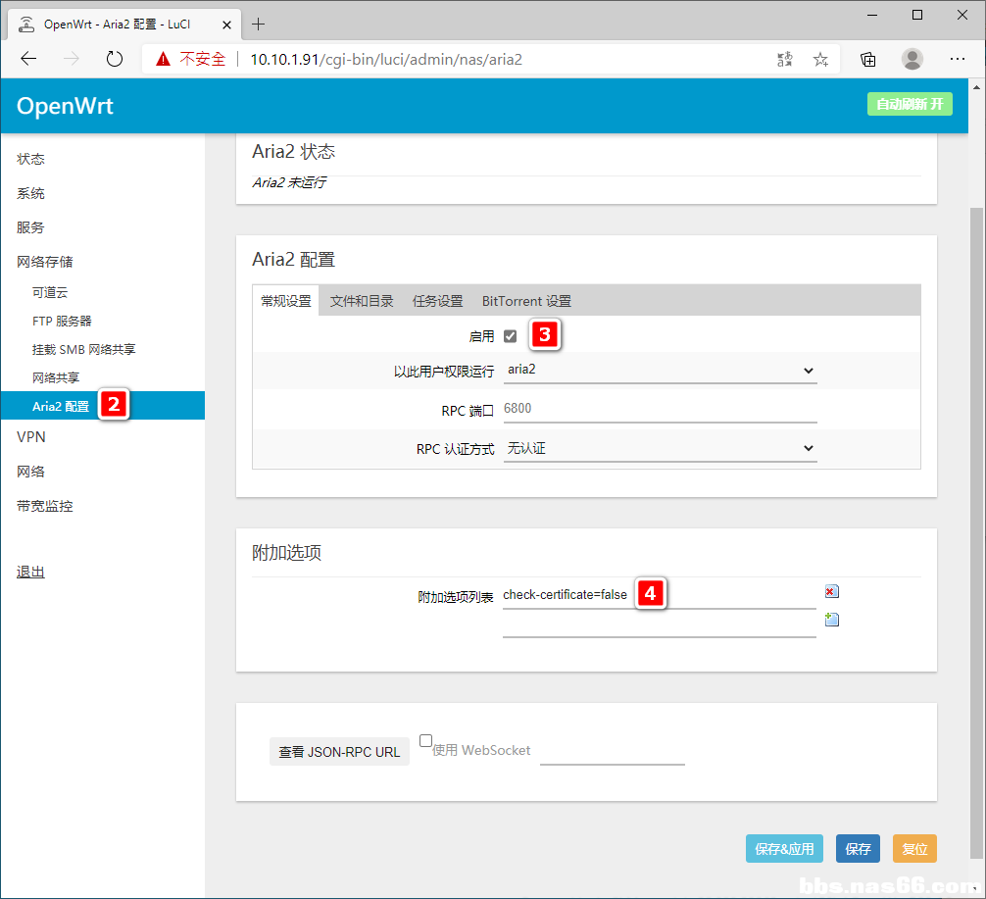Click the browser back arrow

29,59
